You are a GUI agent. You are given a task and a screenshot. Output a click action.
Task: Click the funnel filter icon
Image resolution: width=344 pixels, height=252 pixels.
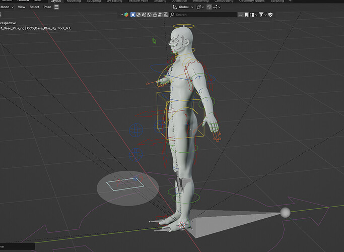[261, 15]
